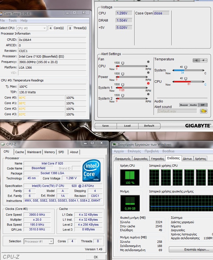Switch to the Υπηρεσίες tab

[x=157, y=159]
